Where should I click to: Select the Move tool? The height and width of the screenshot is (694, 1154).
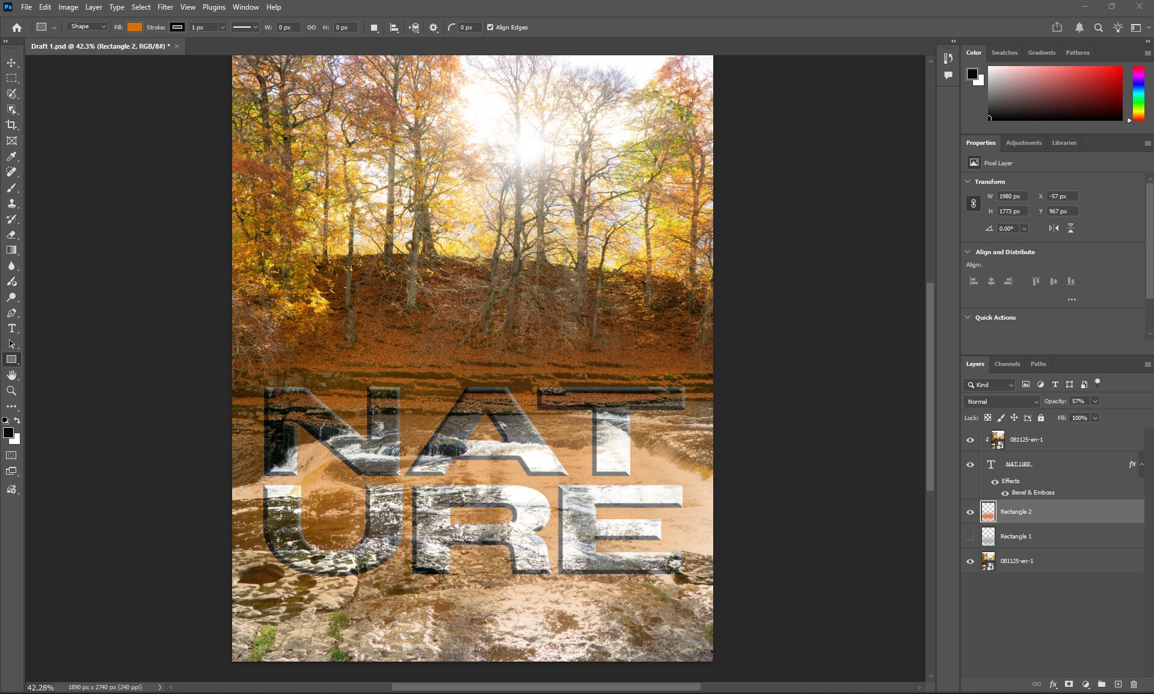pos(11,63)
